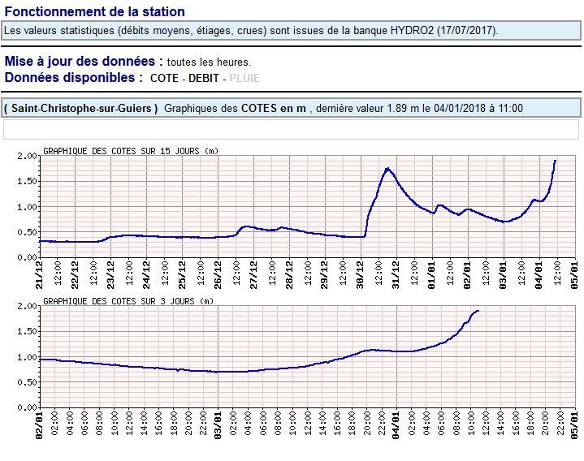The image size is (584, 461).
Task: Click the 3-day graph title label
Action: [128, 301]
